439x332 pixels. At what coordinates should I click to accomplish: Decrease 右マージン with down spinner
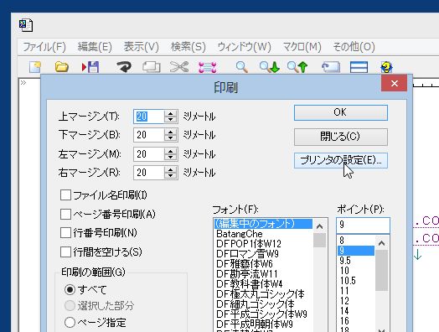[171, 176]
